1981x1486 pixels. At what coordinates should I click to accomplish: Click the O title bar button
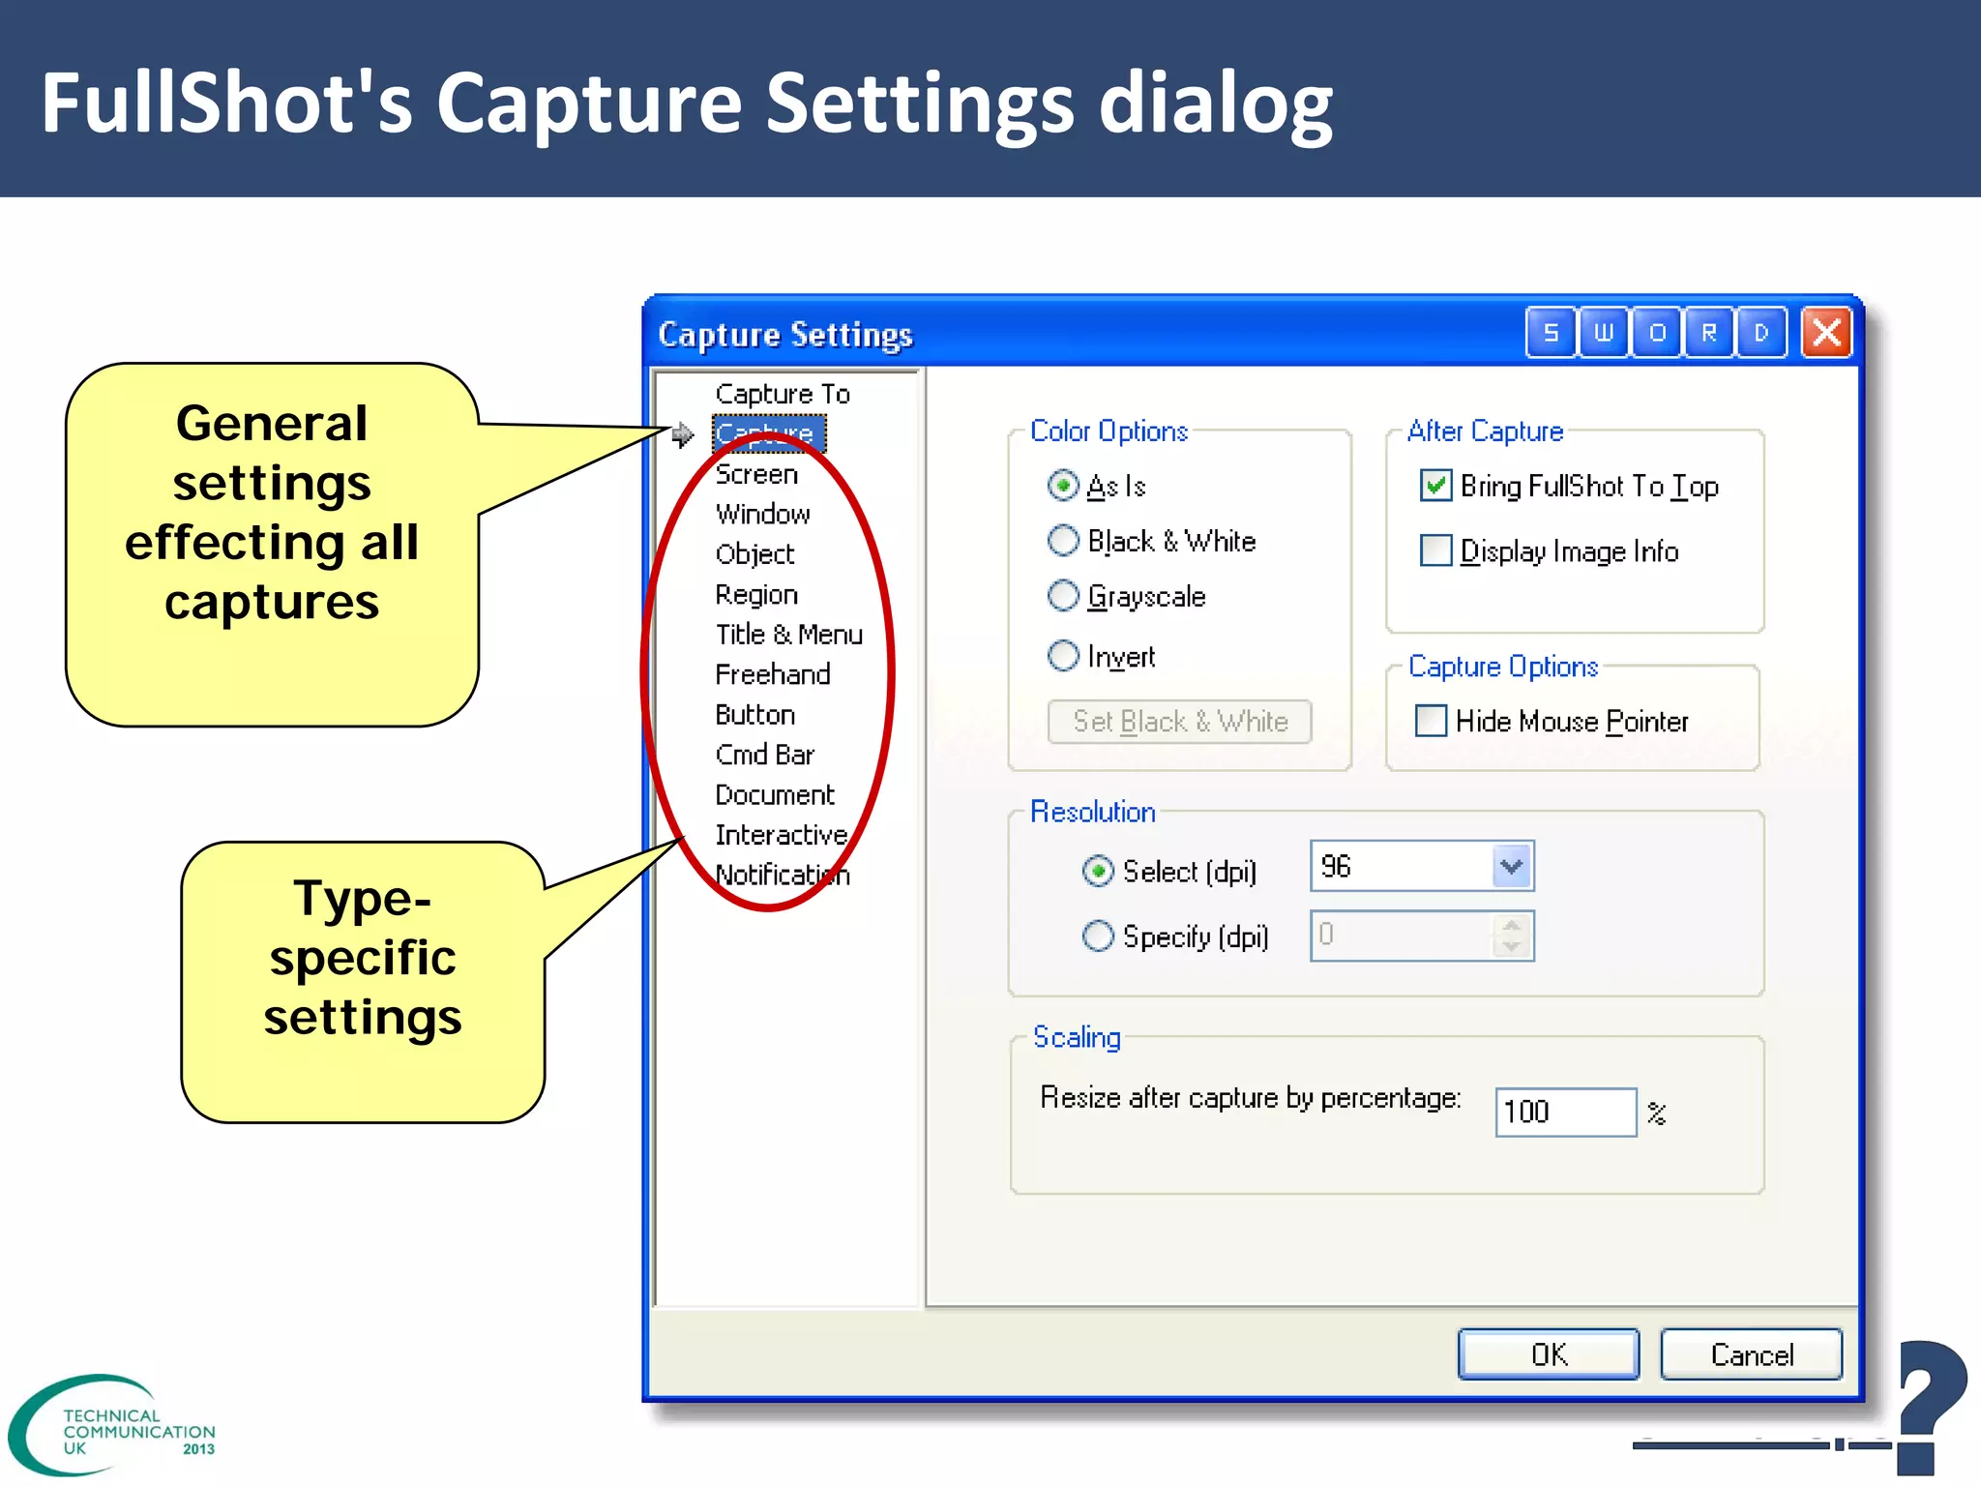point(1657,333)
